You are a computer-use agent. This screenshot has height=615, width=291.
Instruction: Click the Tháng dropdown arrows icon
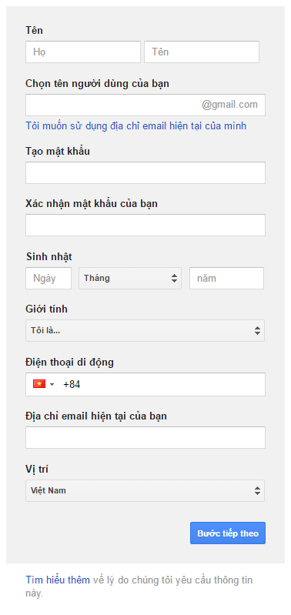[174, 279]
